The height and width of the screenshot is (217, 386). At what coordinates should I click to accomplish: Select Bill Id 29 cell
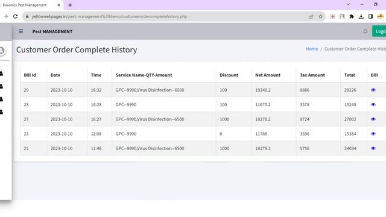pyautogui.click(x=34, y=90)
